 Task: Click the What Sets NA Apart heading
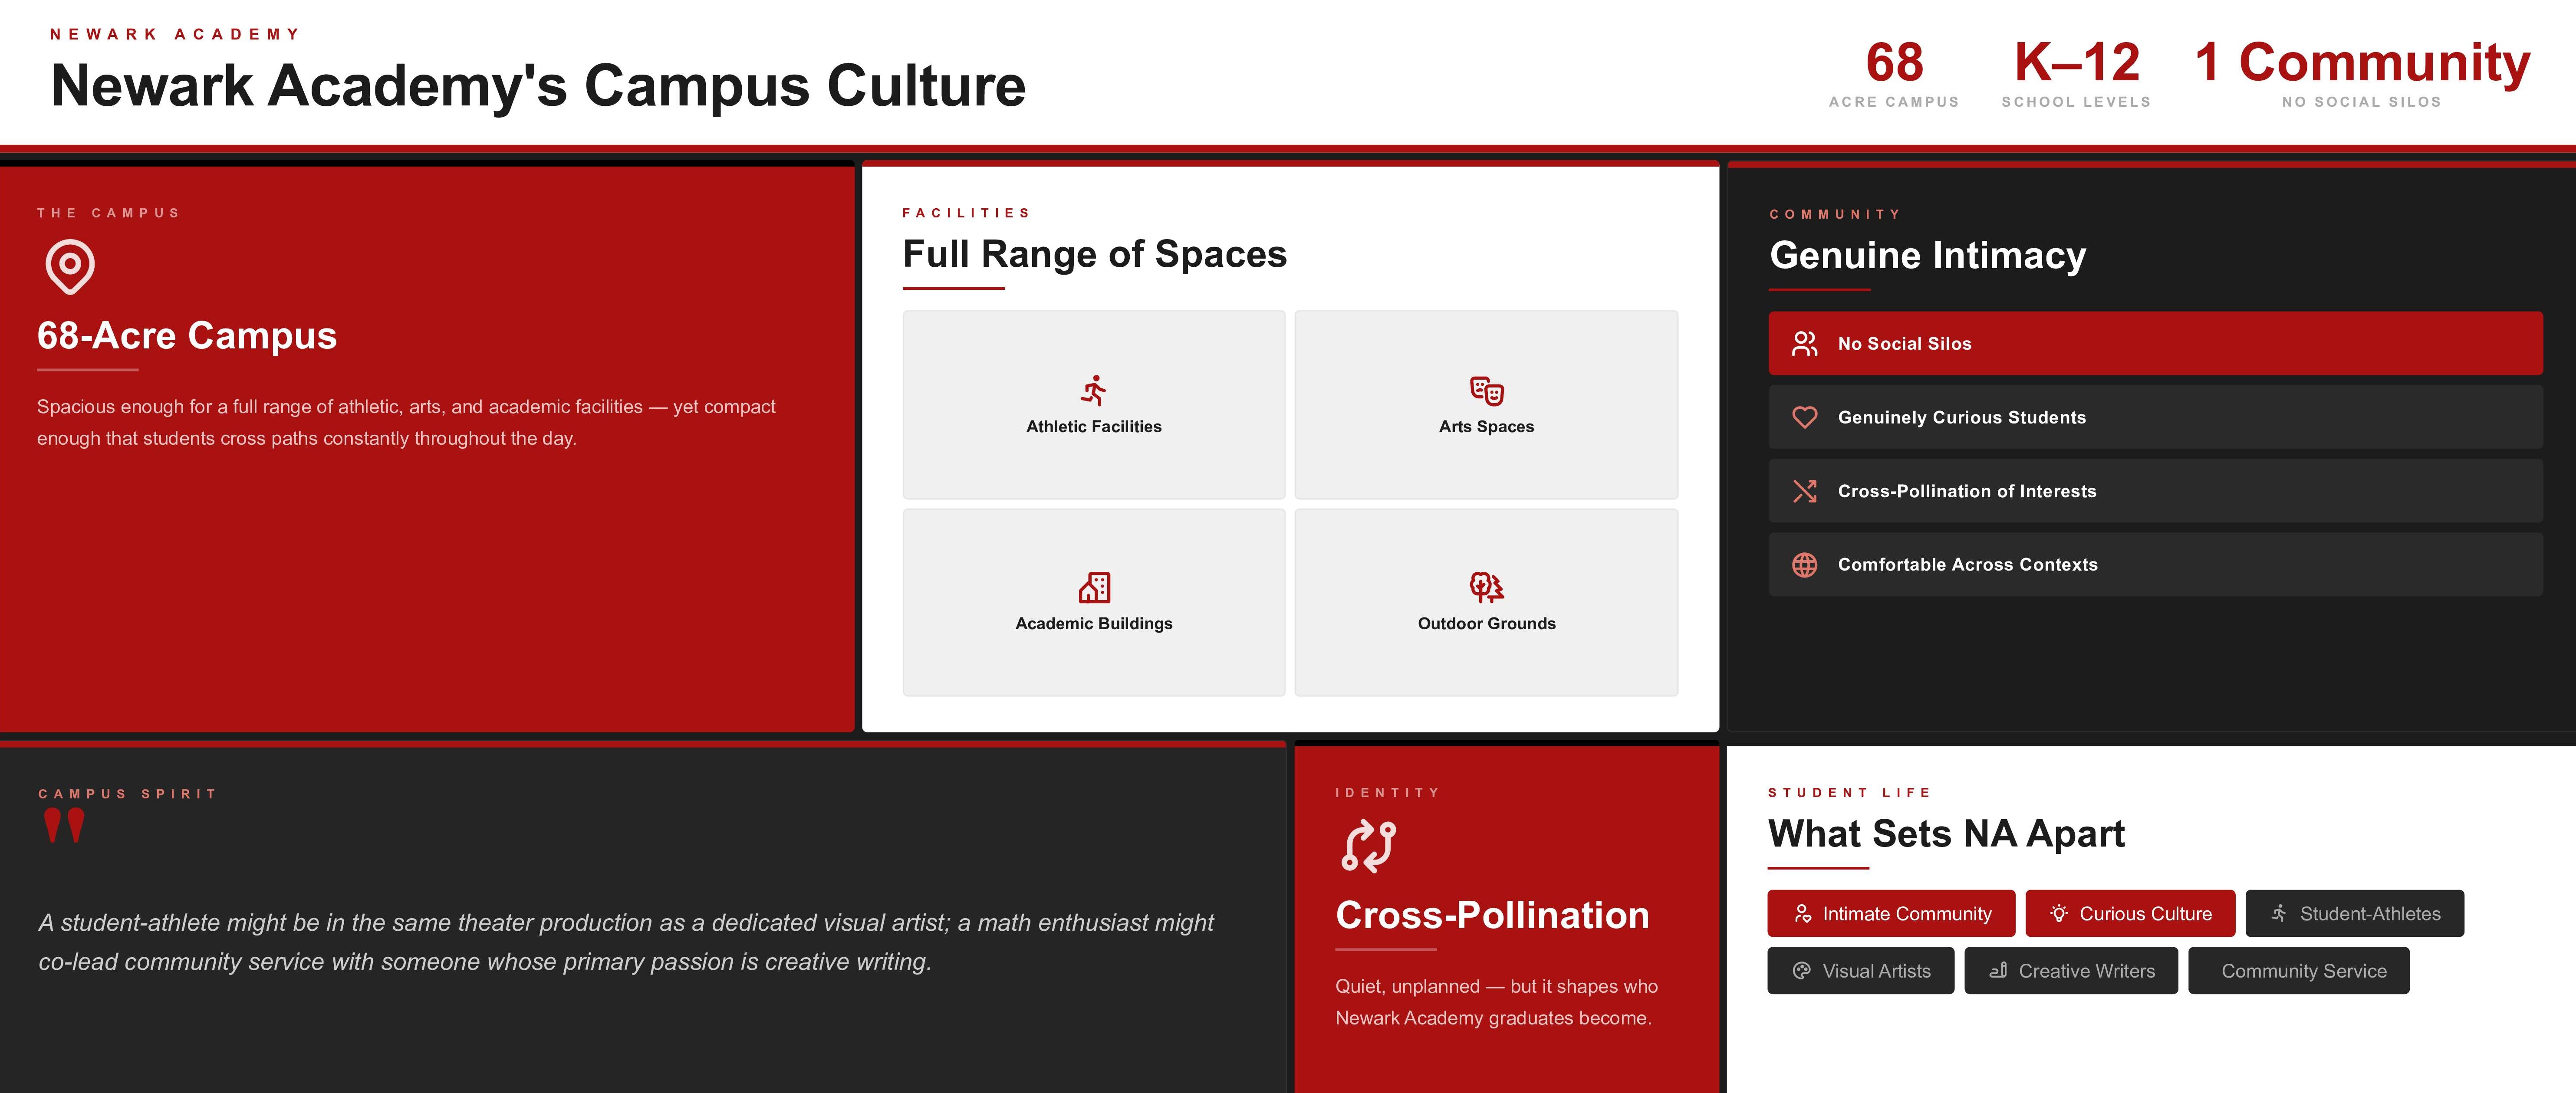1946,834
